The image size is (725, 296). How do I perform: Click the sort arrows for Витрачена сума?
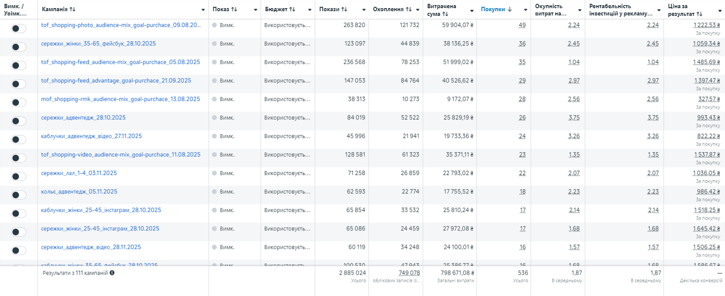point(445,14)
